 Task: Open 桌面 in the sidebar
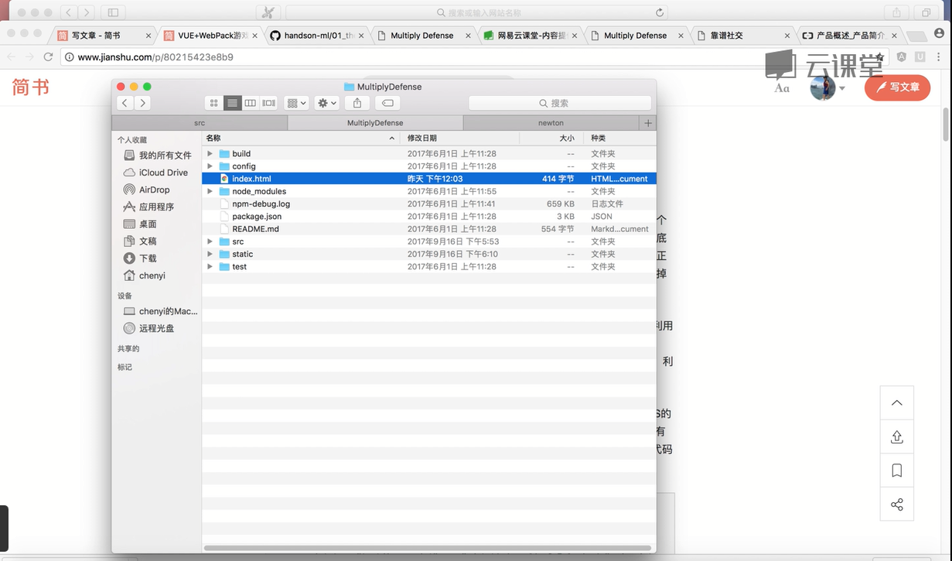point(140,224)
